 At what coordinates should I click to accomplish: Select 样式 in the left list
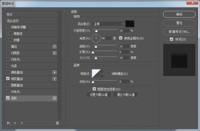point(31,14)
